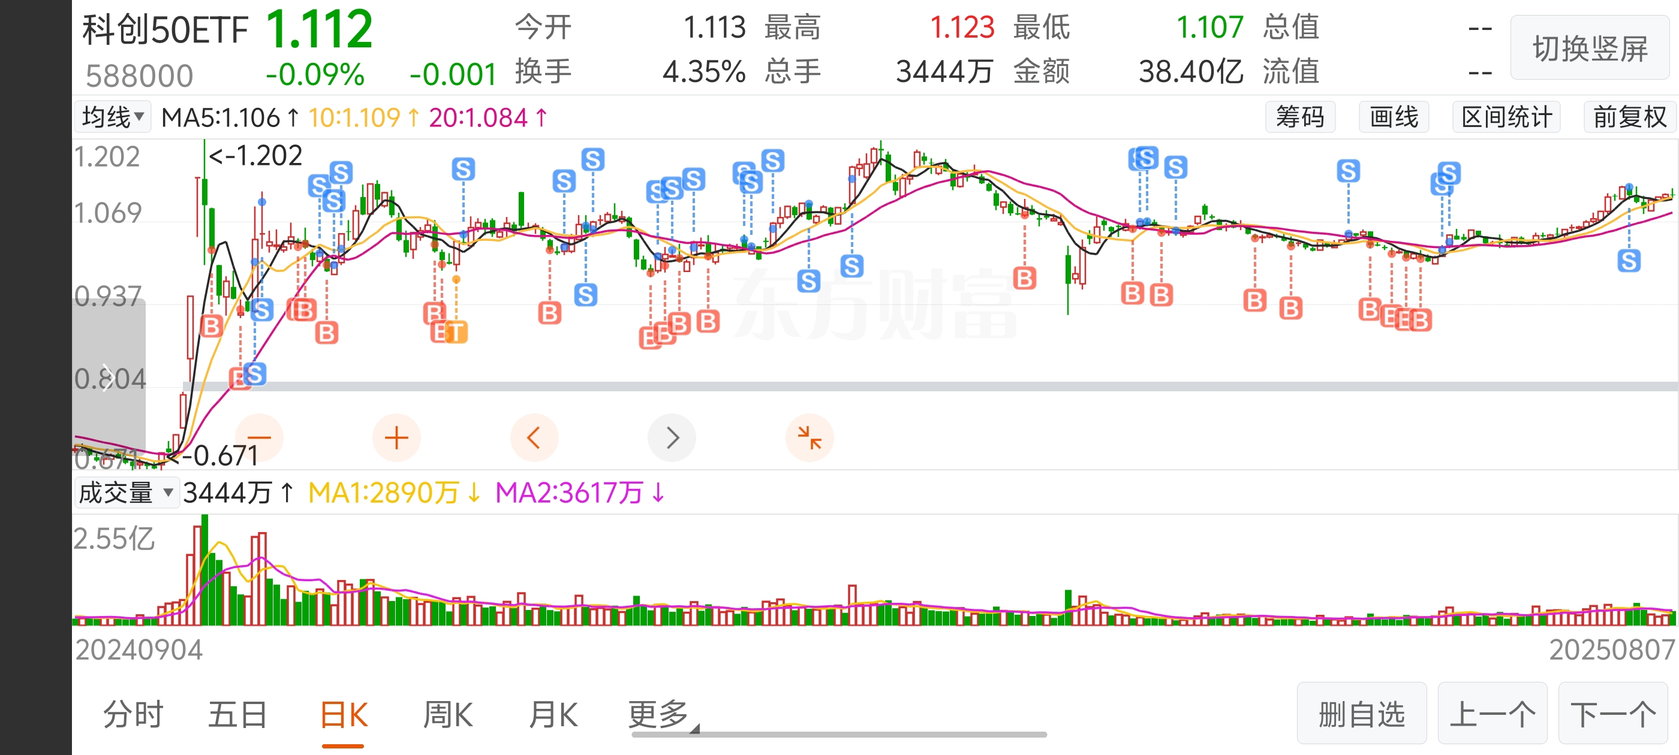
Task: Click the 科创50ETF stock name
Action: [x=165, y=29]
